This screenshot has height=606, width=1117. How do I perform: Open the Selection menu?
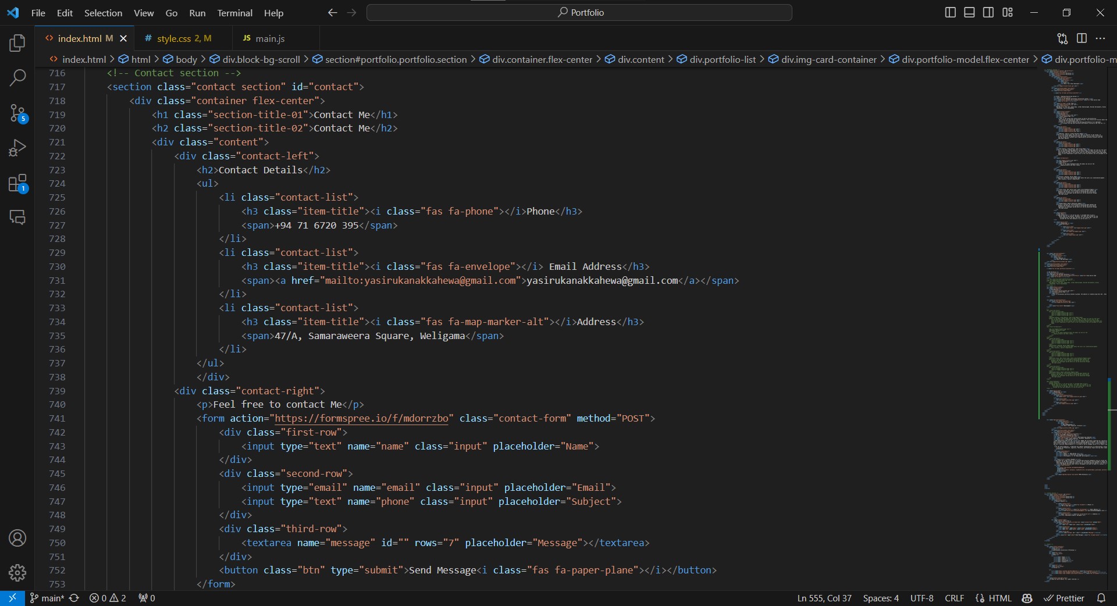[x=103, y=13]
